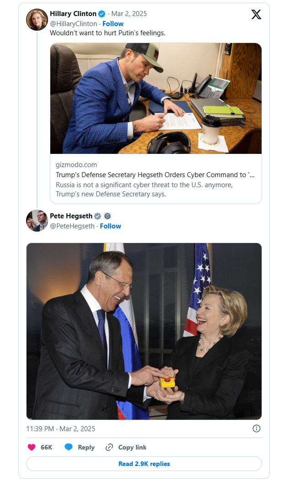The image size is (284, 482).
Task: Open Pete Hegseth's profile avatar
Action: click(37, 221)
